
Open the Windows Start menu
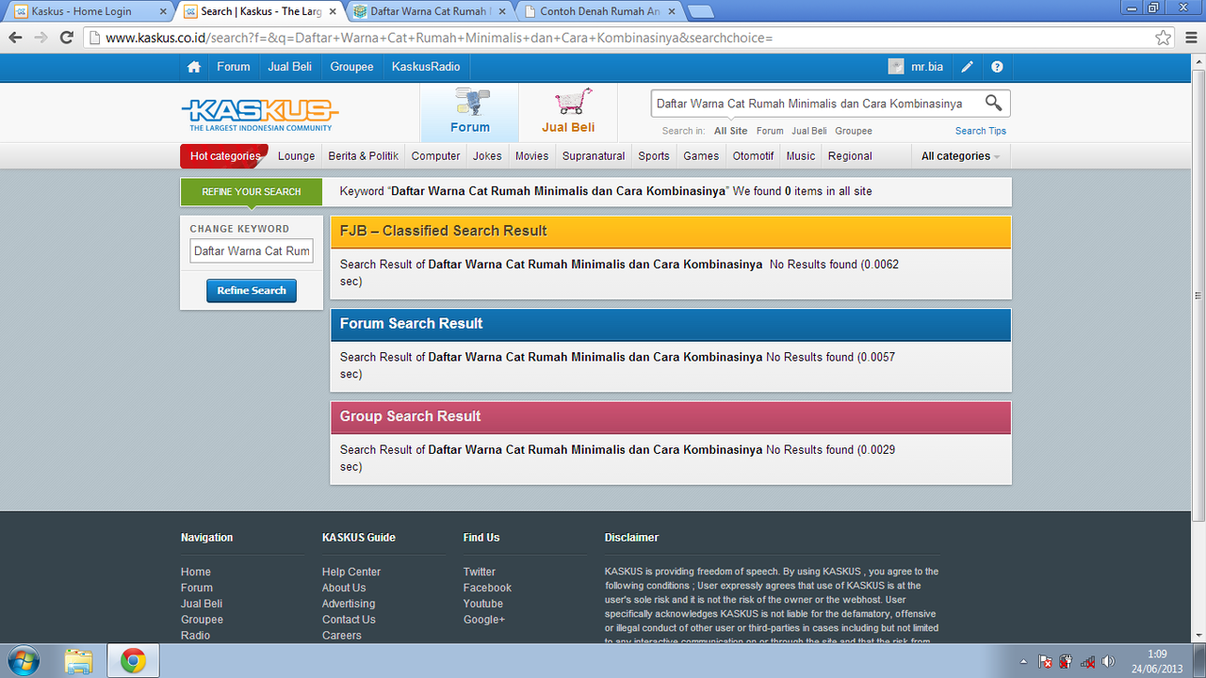(x=23, y=661)
